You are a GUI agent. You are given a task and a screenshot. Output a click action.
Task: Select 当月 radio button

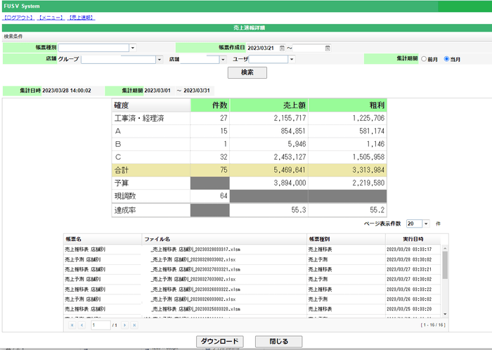tap(446, 60)
